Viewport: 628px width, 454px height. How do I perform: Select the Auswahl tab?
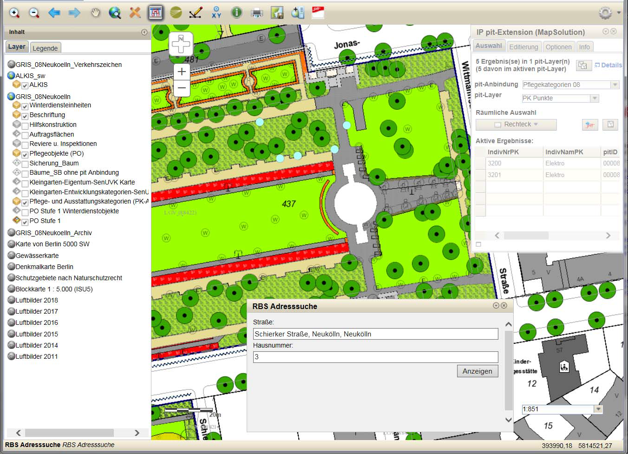click(x=489, y=46)
